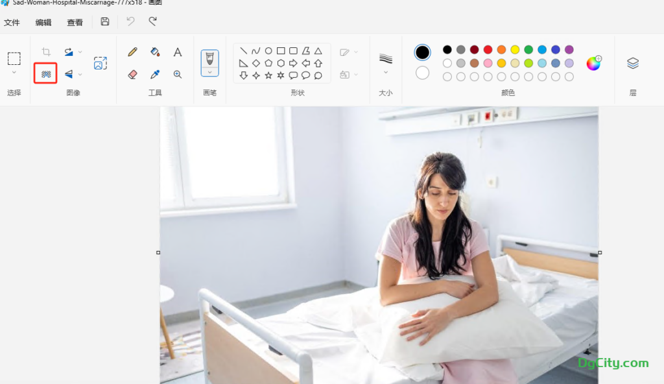Open the 查看 menu

click(x=75, y=22)
